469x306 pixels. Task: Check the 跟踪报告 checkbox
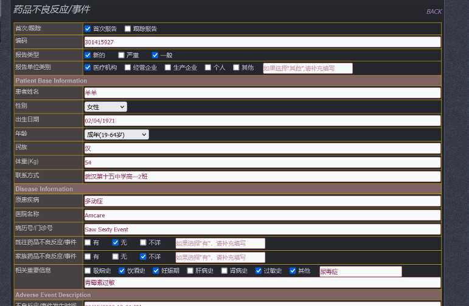click(x=128, y=29)
